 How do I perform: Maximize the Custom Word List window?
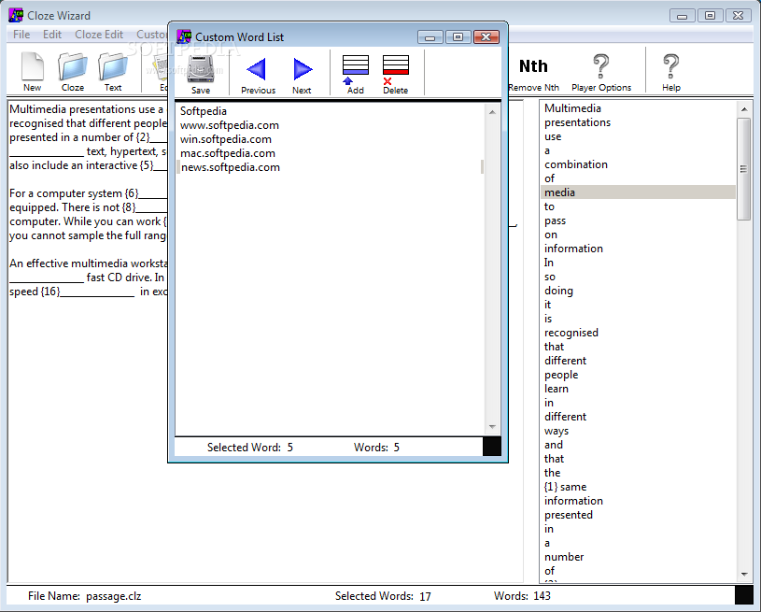458,37
